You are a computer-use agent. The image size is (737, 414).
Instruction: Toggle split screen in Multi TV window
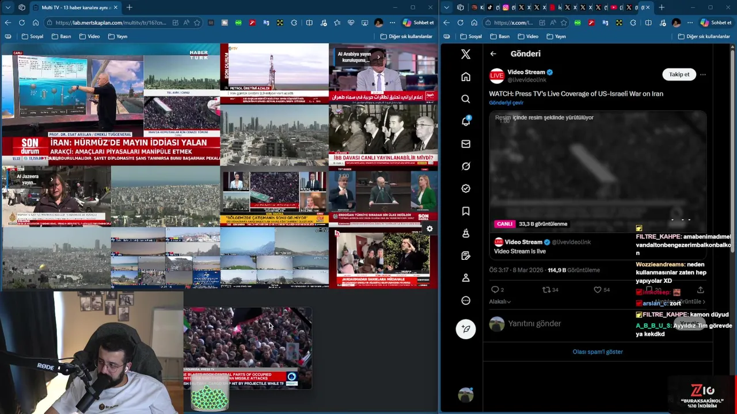[309, 22]
